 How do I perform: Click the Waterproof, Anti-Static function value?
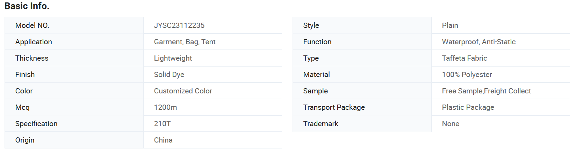tap(479, 42)
